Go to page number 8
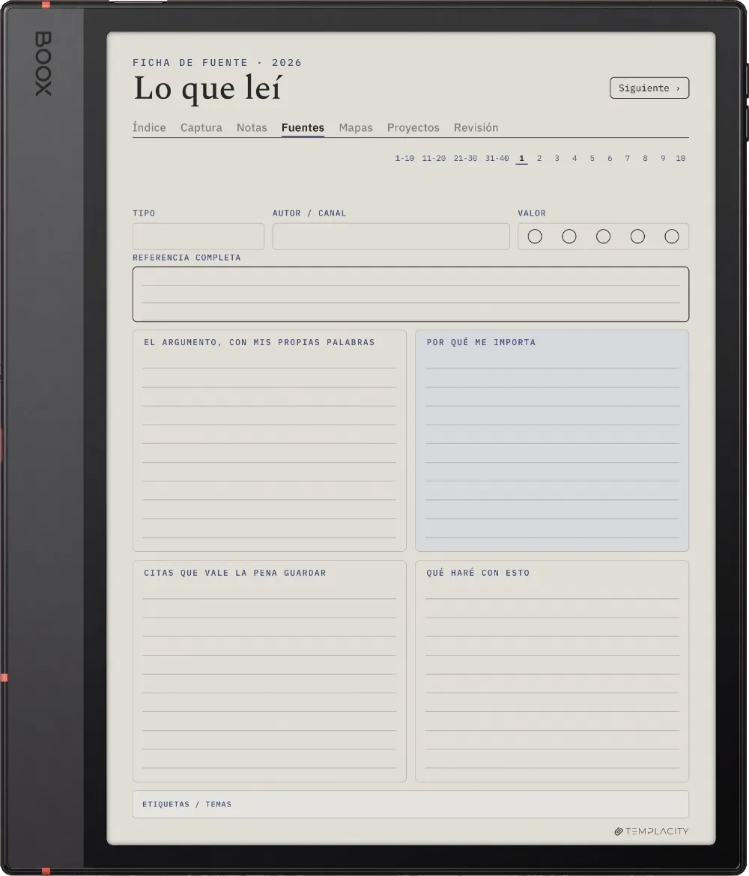Image resolution: width=749 pixels, height=876 pixels. tap(645, 159)
